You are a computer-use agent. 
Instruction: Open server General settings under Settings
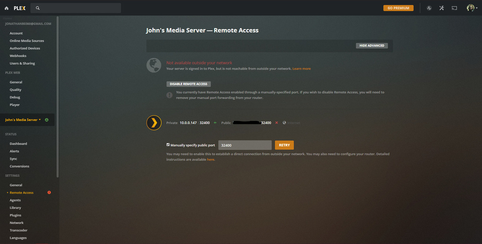(16, 185)
